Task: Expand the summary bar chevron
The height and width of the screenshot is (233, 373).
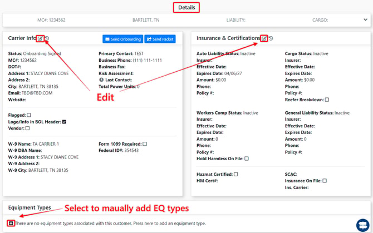Action: [365, 19]
